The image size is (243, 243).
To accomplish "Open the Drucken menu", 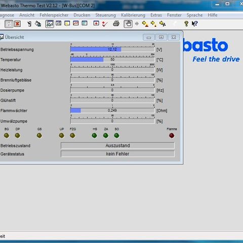I will click(82, 15).
